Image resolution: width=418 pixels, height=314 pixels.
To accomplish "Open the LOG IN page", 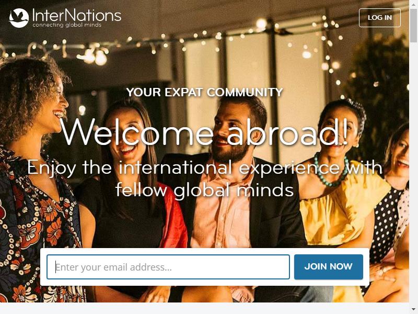I will 380,18.
